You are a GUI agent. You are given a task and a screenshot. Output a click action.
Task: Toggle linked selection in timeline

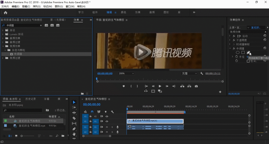pos(99,112)
